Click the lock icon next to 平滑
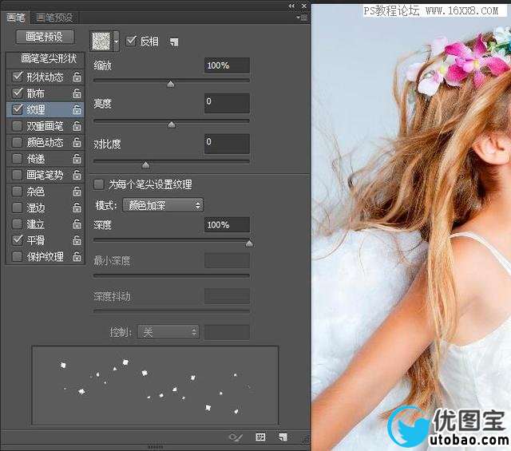This screenshot has width=511, height=451. click(x=77, y=240)
